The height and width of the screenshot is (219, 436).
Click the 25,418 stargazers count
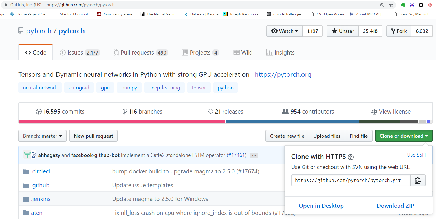coord(370,31)
